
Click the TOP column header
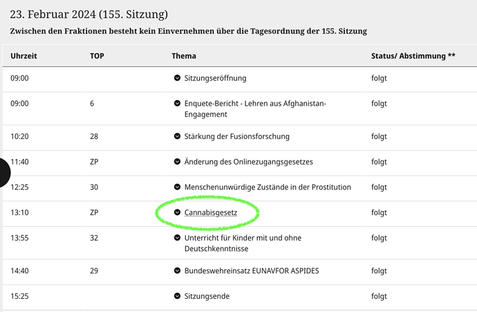[97, 56]
